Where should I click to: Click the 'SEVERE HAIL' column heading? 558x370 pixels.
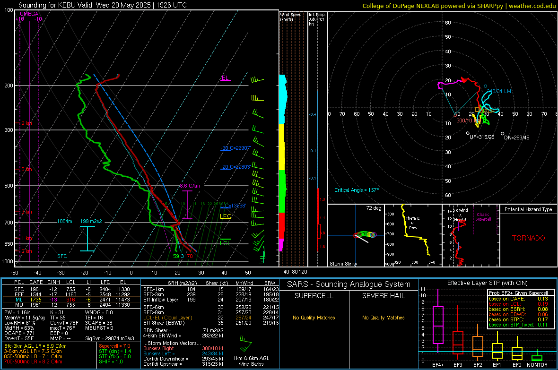(x=383, y=296)
